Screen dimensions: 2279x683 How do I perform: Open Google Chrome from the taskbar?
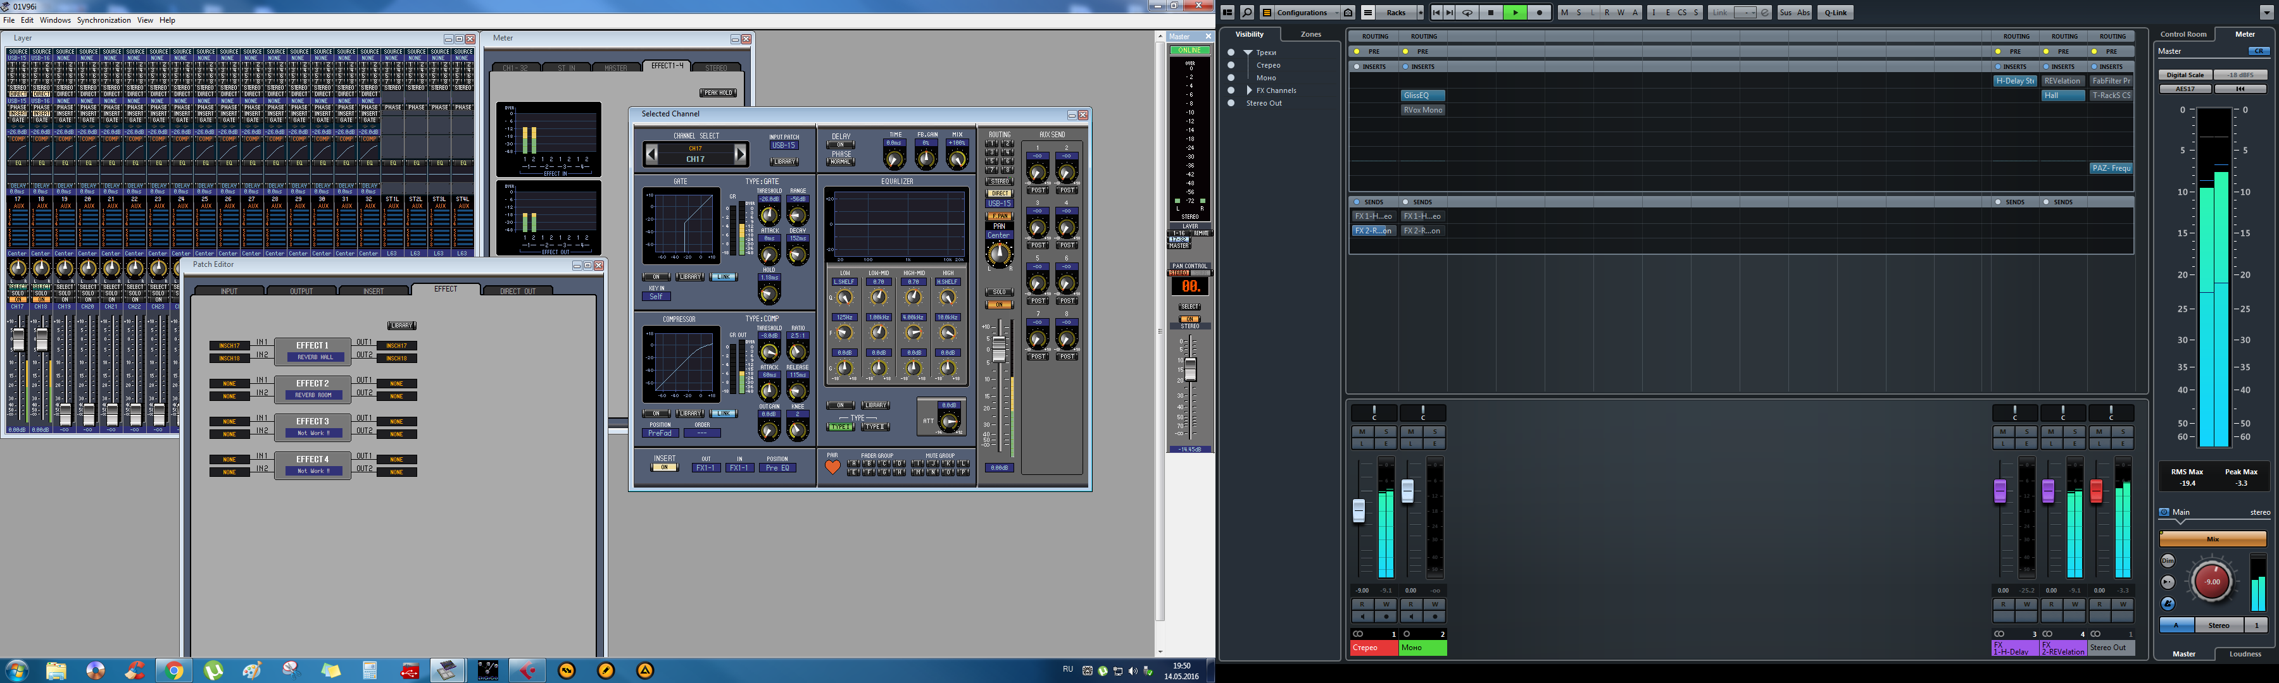(x=174, y=670)
